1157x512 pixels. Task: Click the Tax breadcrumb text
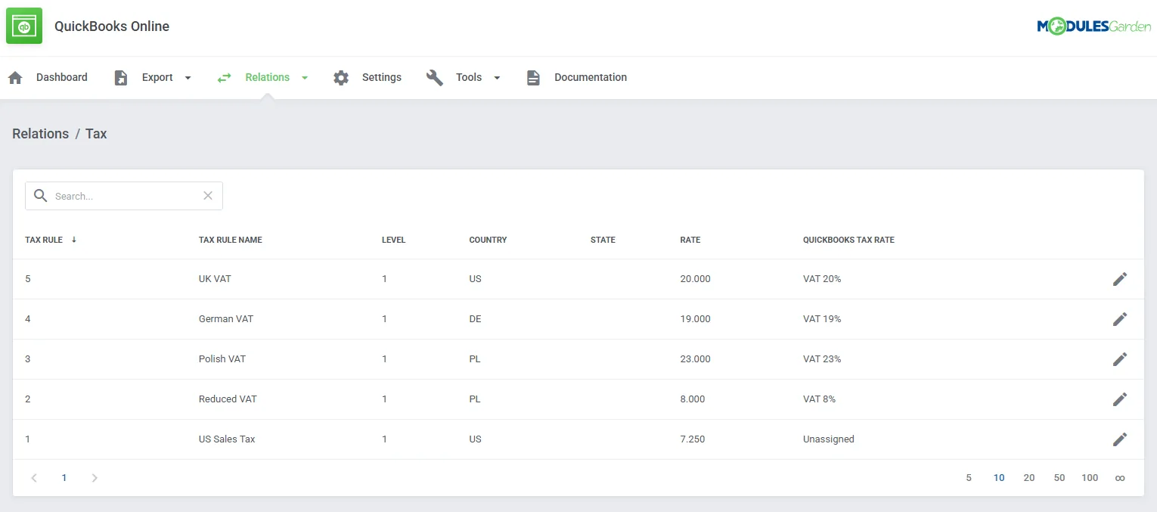click(96, 134)
